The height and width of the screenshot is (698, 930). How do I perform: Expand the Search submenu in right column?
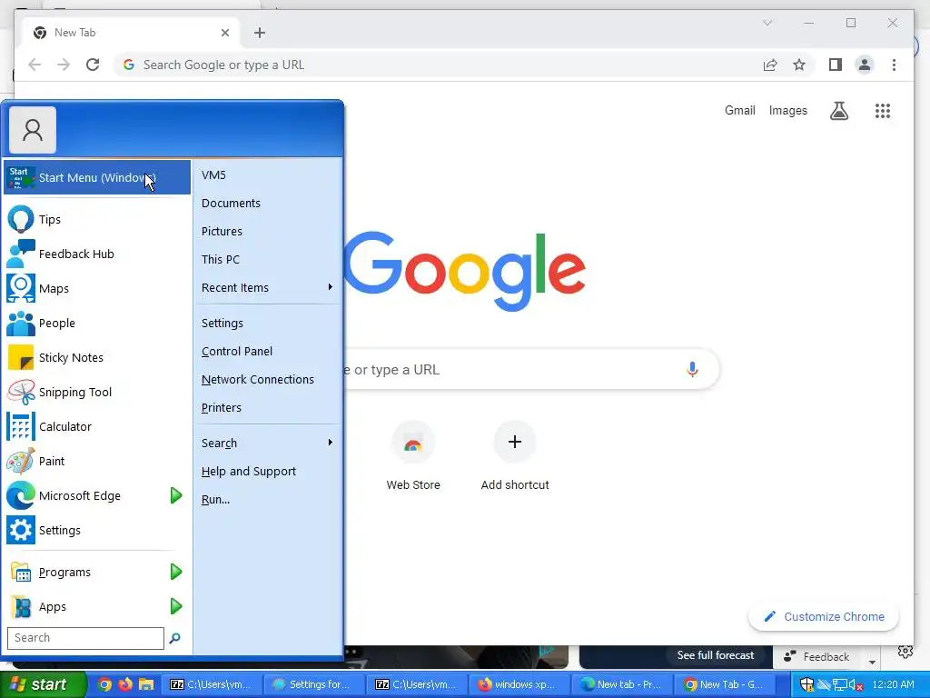(331, 443)
